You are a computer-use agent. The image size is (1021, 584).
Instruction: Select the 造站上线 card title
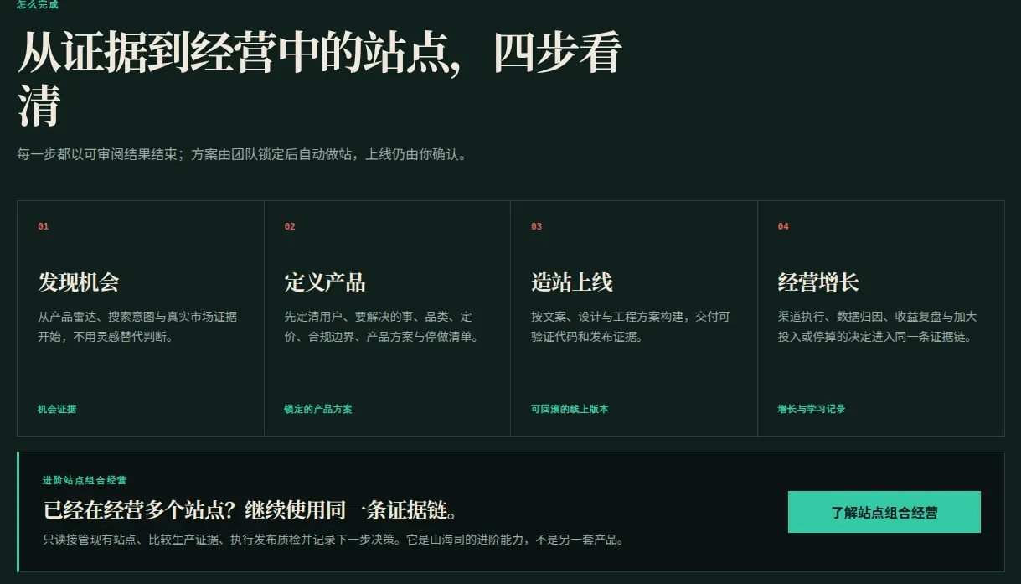pyautogui.click(x=572, y=282)
